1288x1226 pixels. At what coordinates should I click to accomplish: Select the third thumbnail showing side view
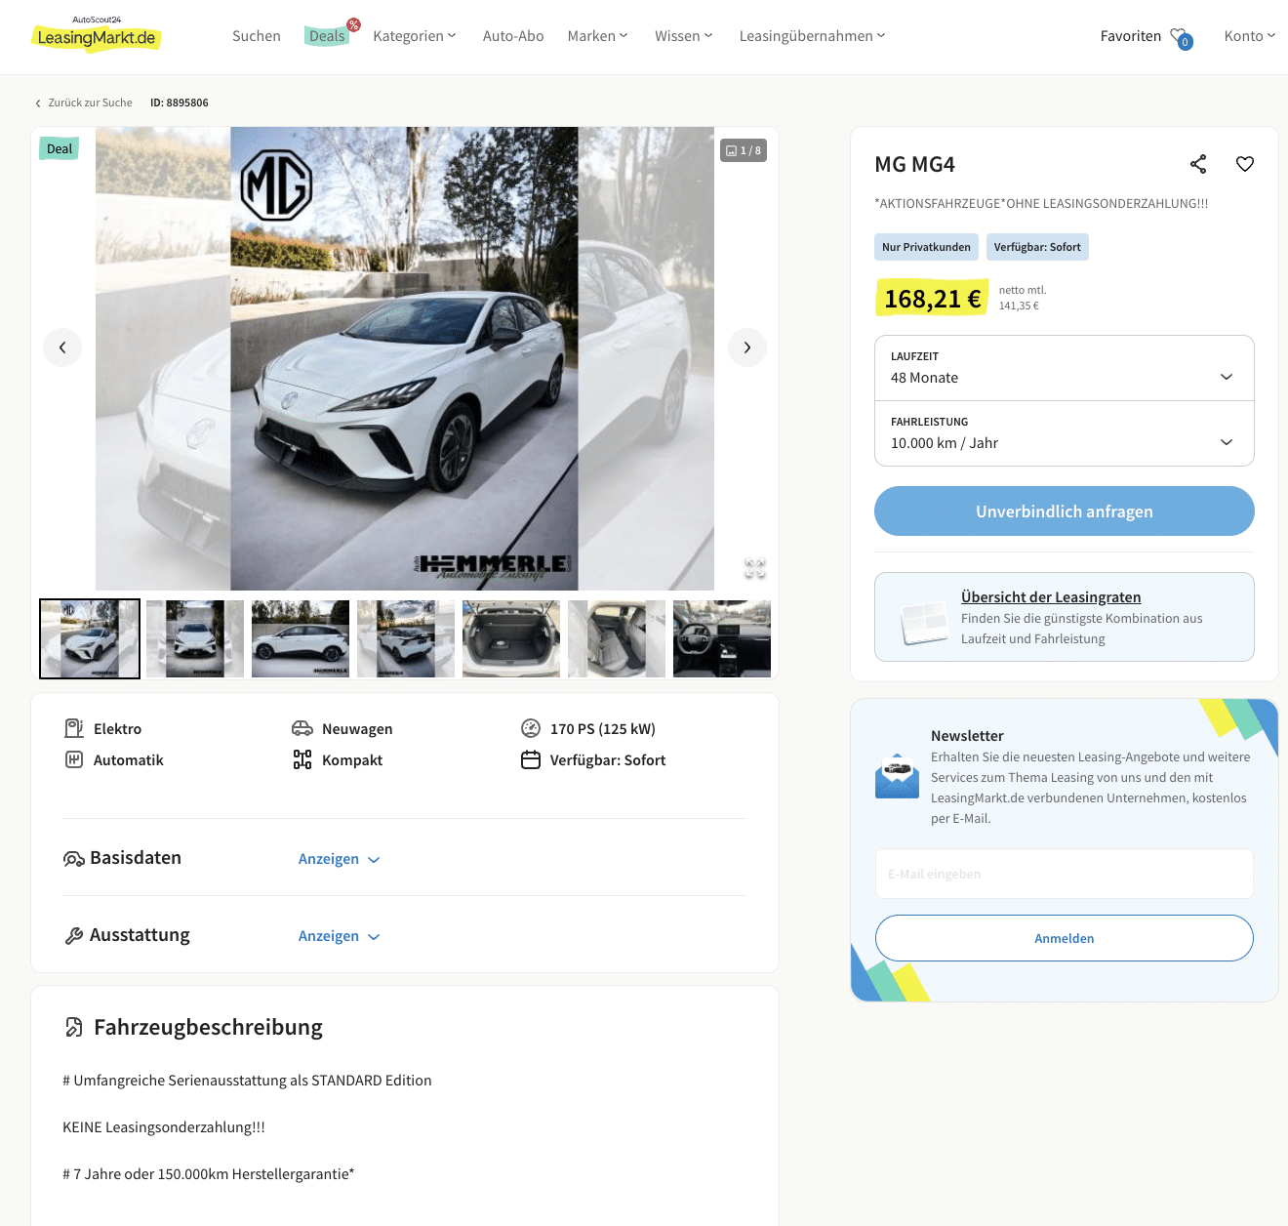301,638
